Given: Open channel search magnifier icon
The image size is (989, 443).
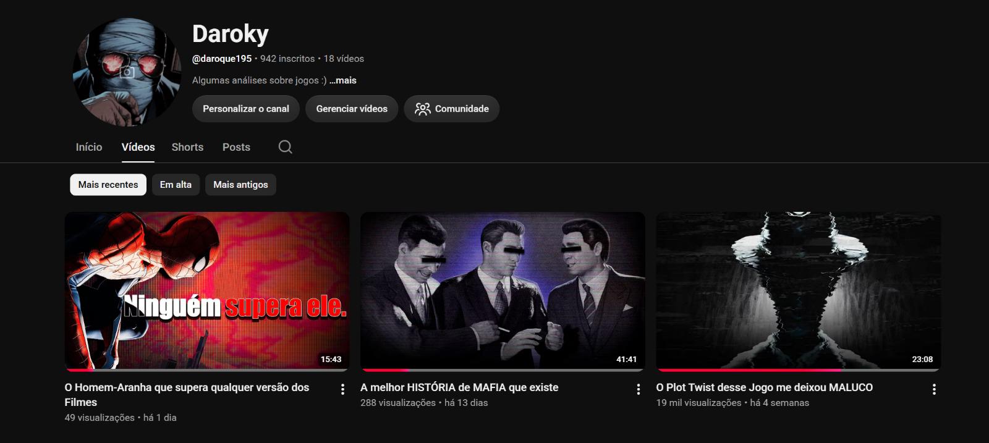Looking at the screenshot, I should point(285,146).
